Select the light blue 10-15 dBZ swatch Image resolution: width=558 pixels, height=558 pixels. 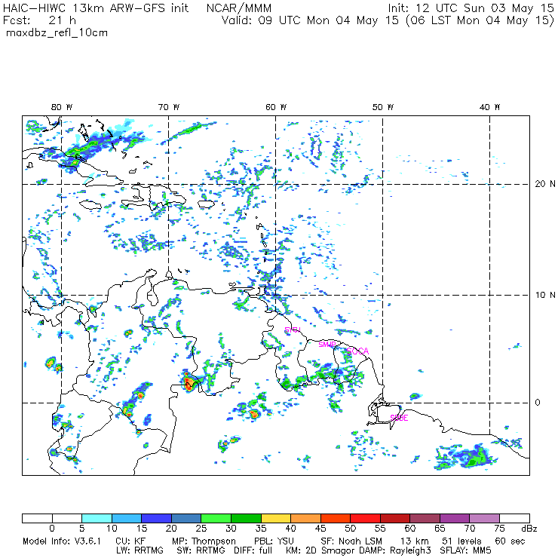(127, 518)
